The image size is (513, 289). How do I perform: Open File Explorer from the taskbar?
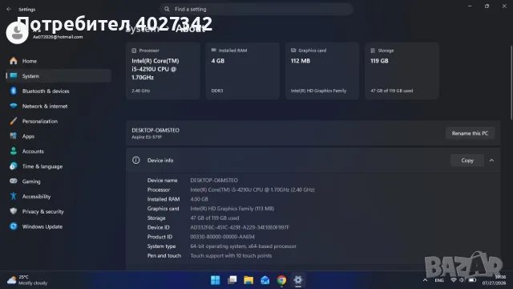point(248,280)
